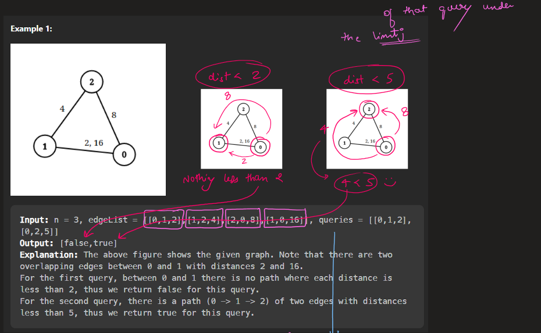Click node 2 in the large graph
The height and width of the screenshot is (333, 541).
[91, 82]
